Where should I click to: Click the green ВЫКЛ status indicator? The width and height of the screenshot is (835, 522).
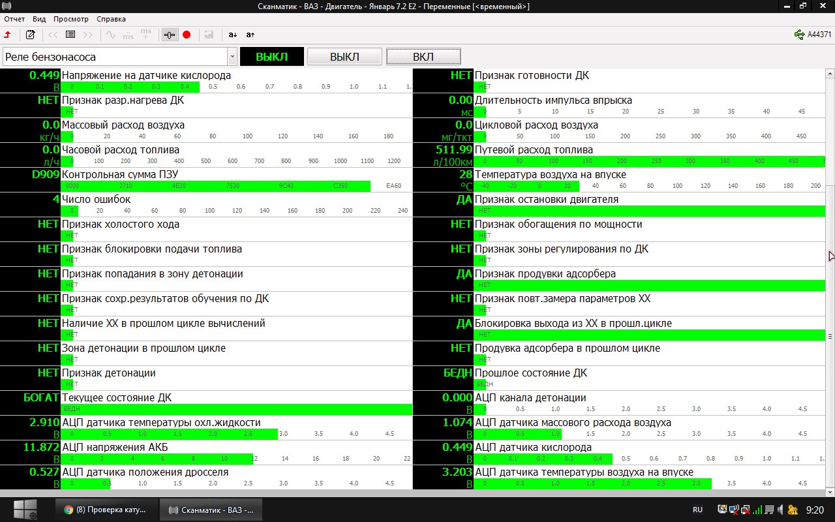(x=272, y=57)
